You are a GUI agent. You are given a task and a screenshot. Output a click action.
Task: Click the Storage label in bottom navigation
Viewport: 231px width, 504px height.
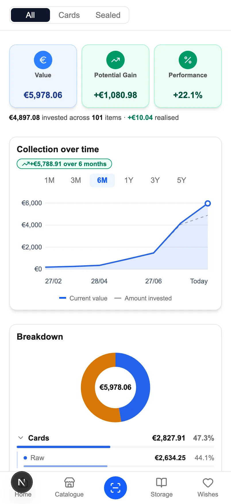click(161, 494)
